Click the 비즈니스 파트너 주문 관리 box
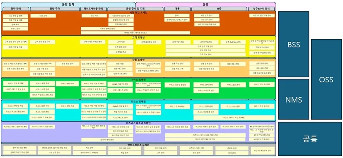Screen dimensions: 343x158 point(178,127)
